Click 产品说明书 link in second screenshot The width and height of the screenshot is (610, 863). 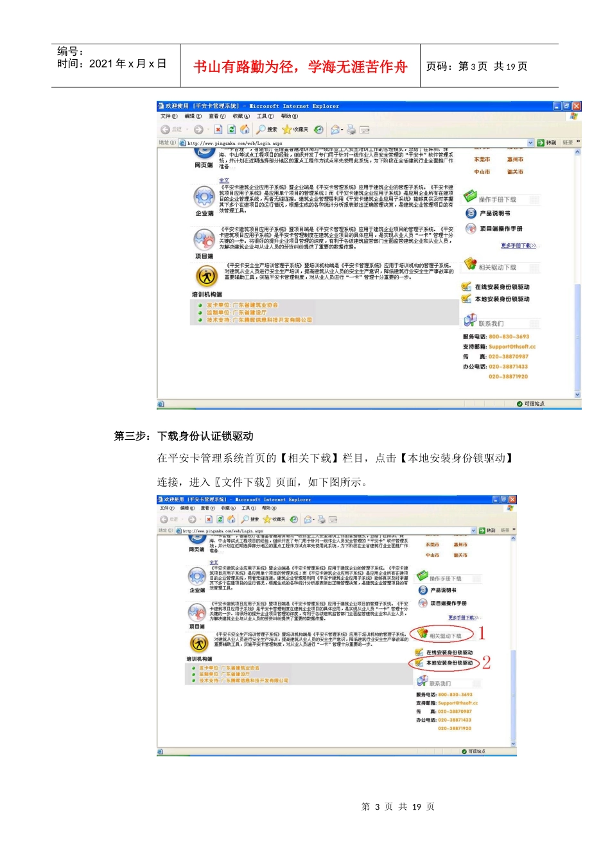coord(443,590)
